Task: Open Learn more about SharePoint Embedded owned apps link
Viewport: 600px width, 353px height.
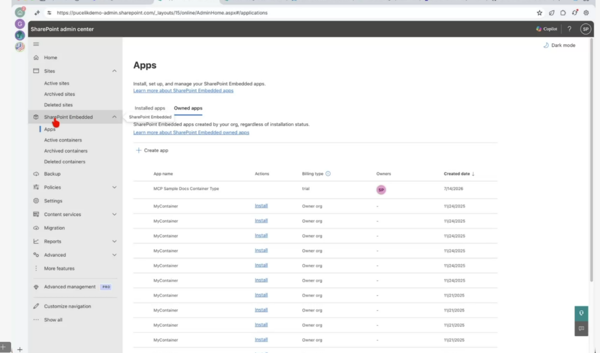Action: 191,132
